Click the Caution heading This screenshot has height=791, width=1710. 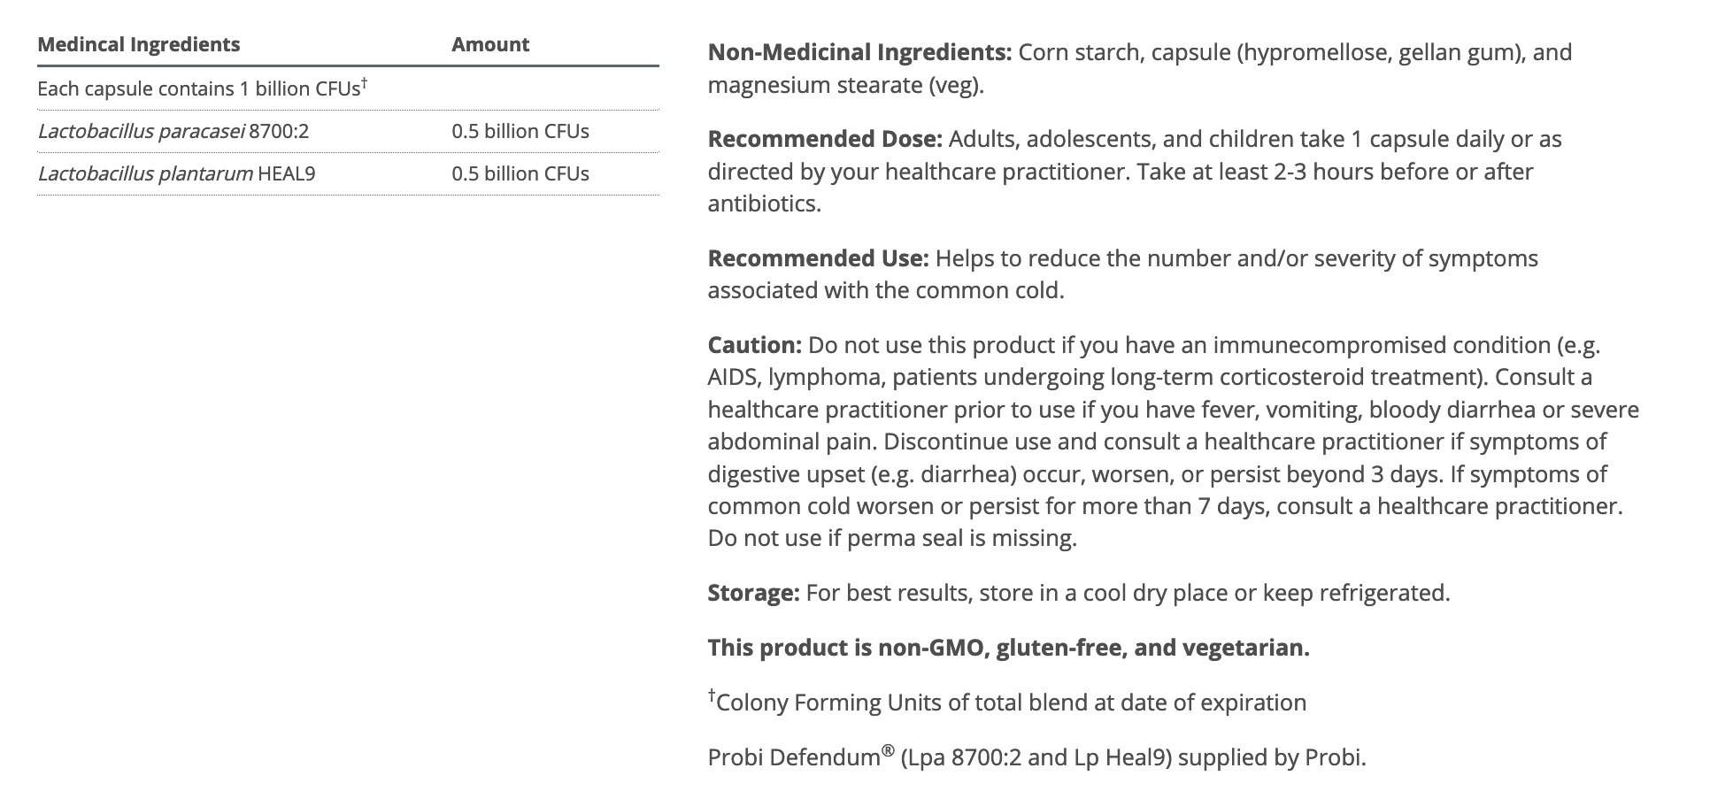coord(754,346)
